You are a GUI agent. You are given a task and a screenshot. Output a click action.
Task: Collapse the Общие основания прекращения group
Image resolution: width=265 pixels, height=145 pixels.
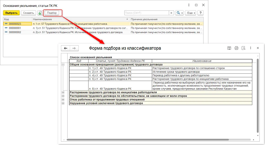tap(63, 65)
